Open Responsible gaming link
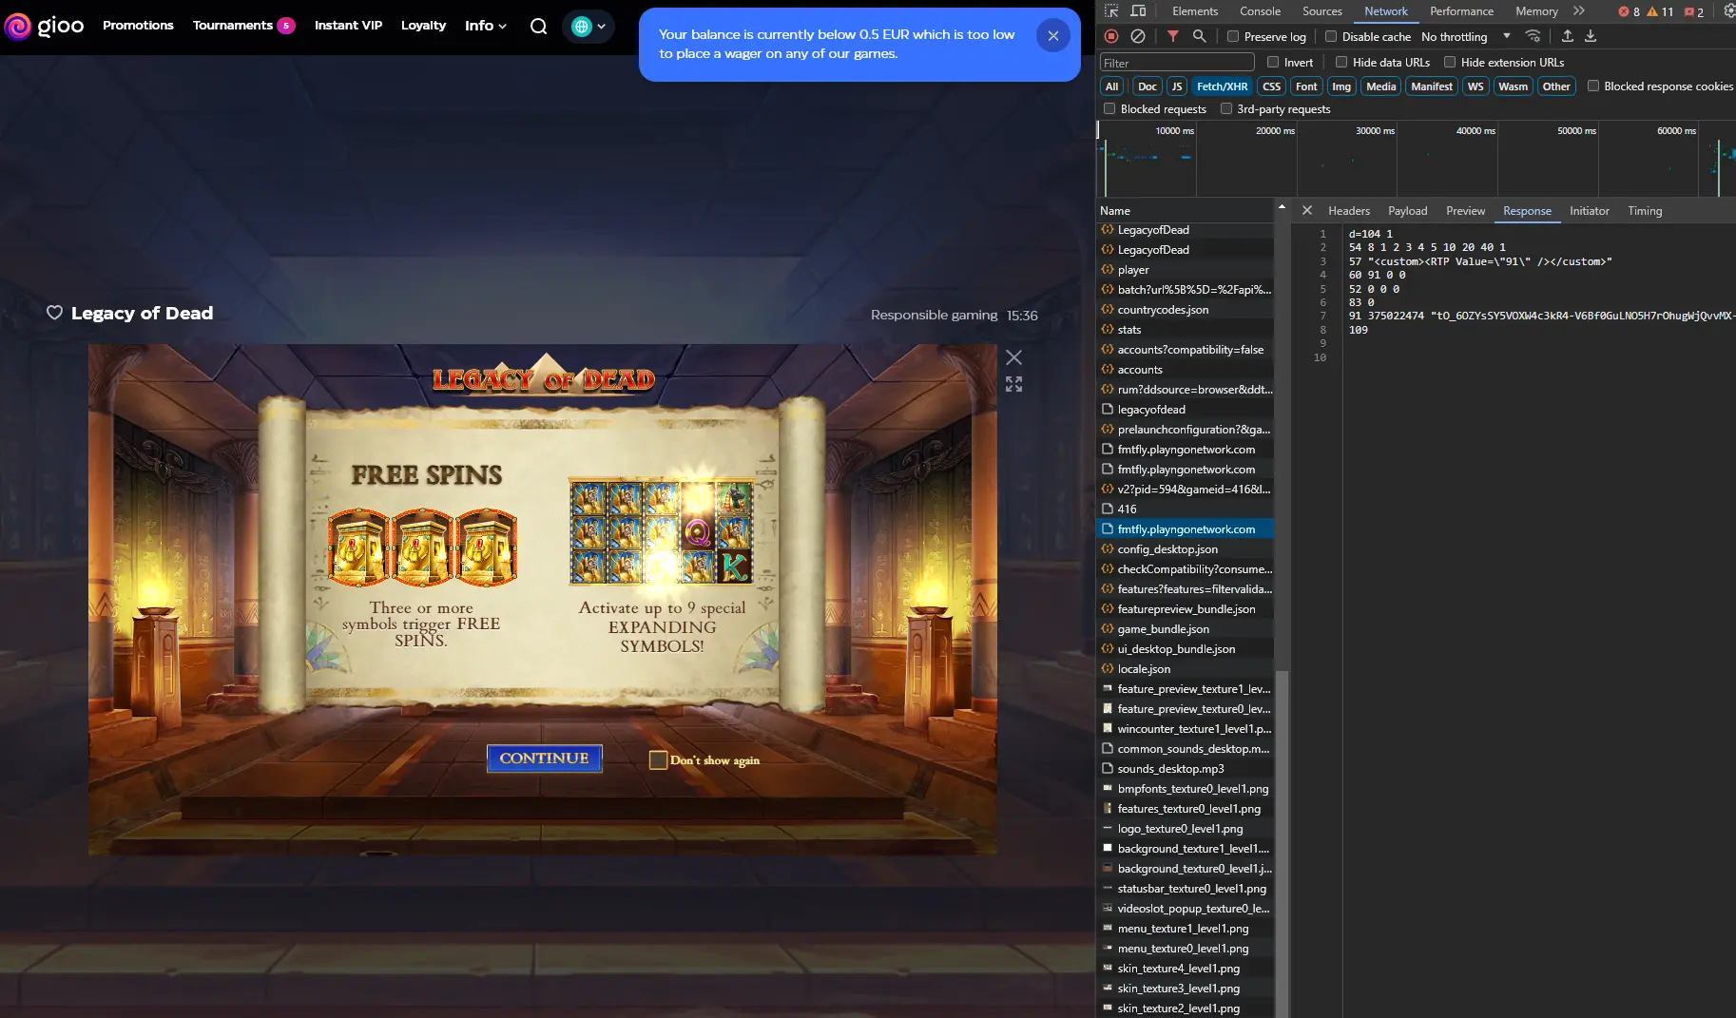This screenshot has height=1018, width=1736. click(x=934, y=315)
